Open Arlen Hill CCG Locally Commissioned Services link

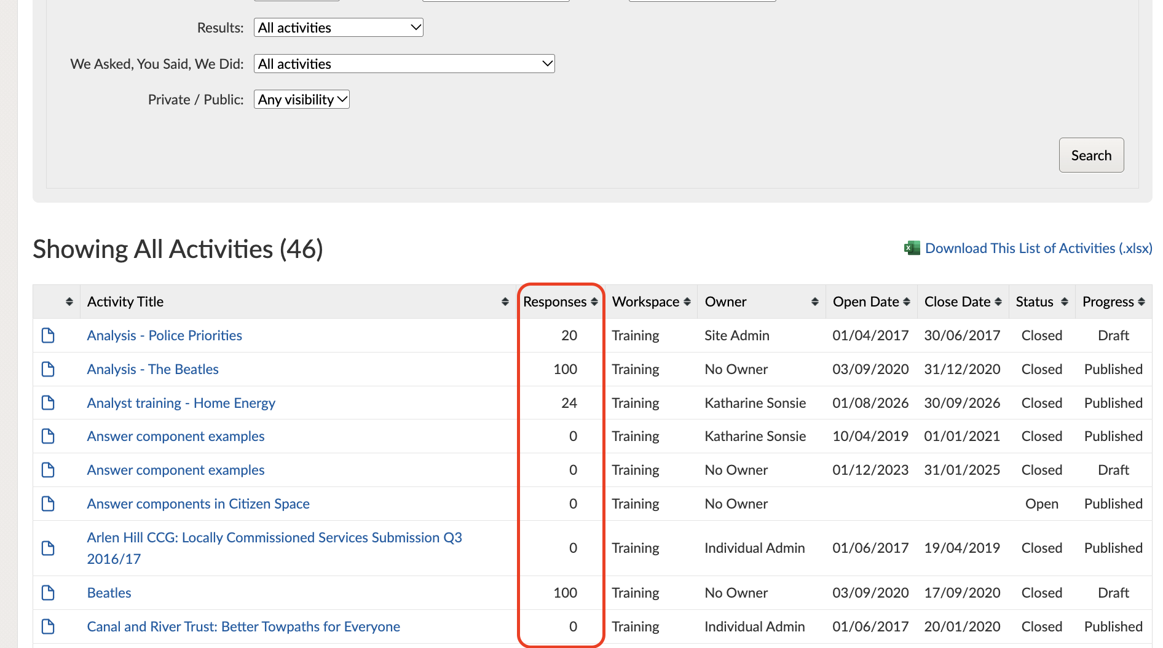click(275, 548)
